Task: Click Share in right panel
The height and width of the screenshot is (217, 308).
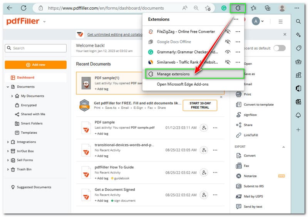Action: [x=248, y=125]
